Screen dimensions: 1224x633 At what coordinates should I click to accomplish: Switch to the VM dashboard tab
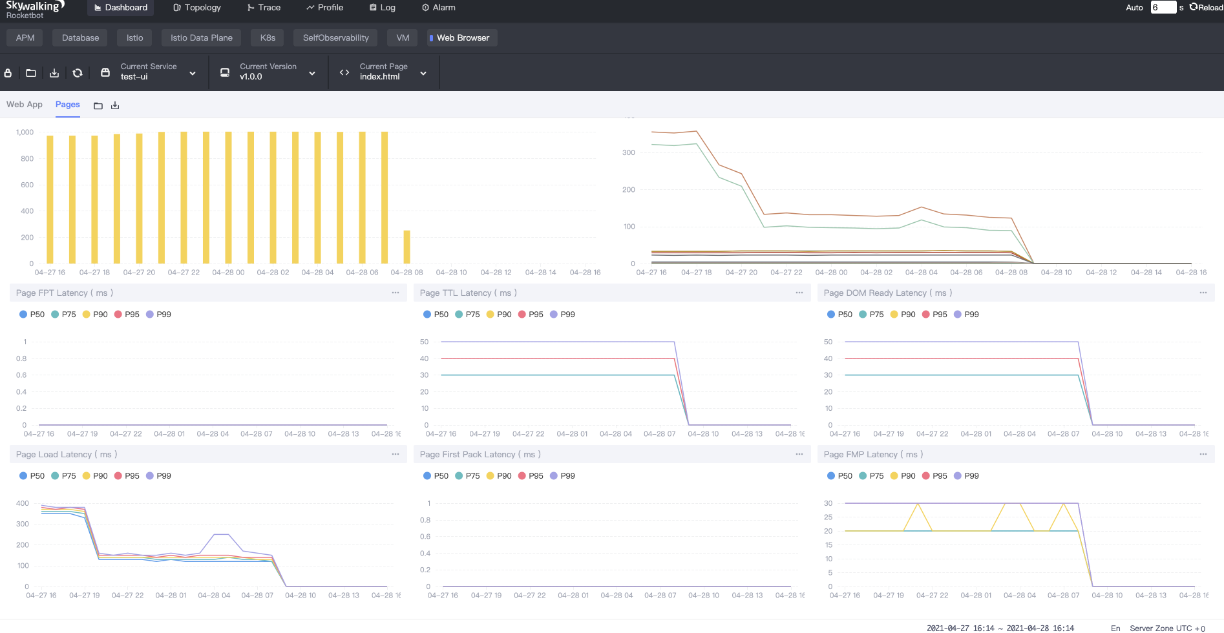[403, 38]
